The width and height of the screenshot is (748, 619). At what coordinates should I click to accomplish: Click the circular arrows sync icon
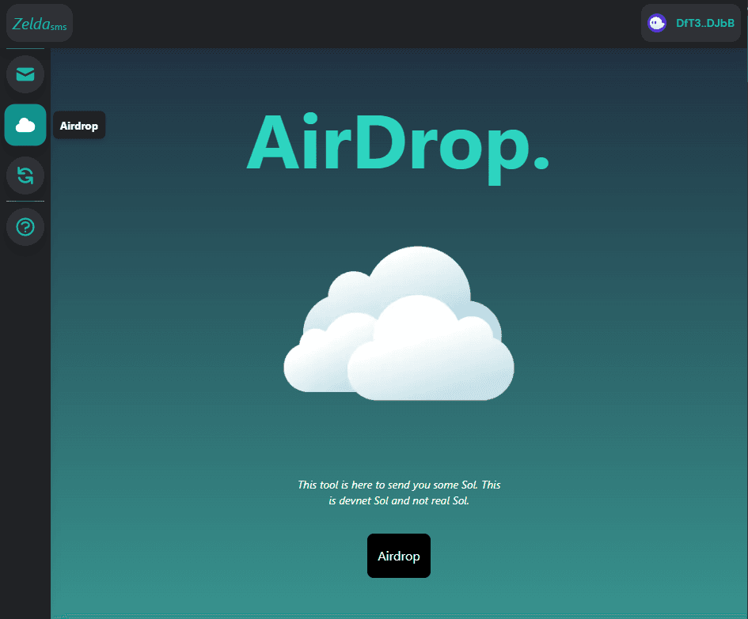(x=25, y=176)
